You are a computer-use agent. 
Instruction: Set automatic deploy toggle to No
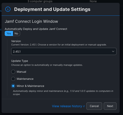click(16, 33)
